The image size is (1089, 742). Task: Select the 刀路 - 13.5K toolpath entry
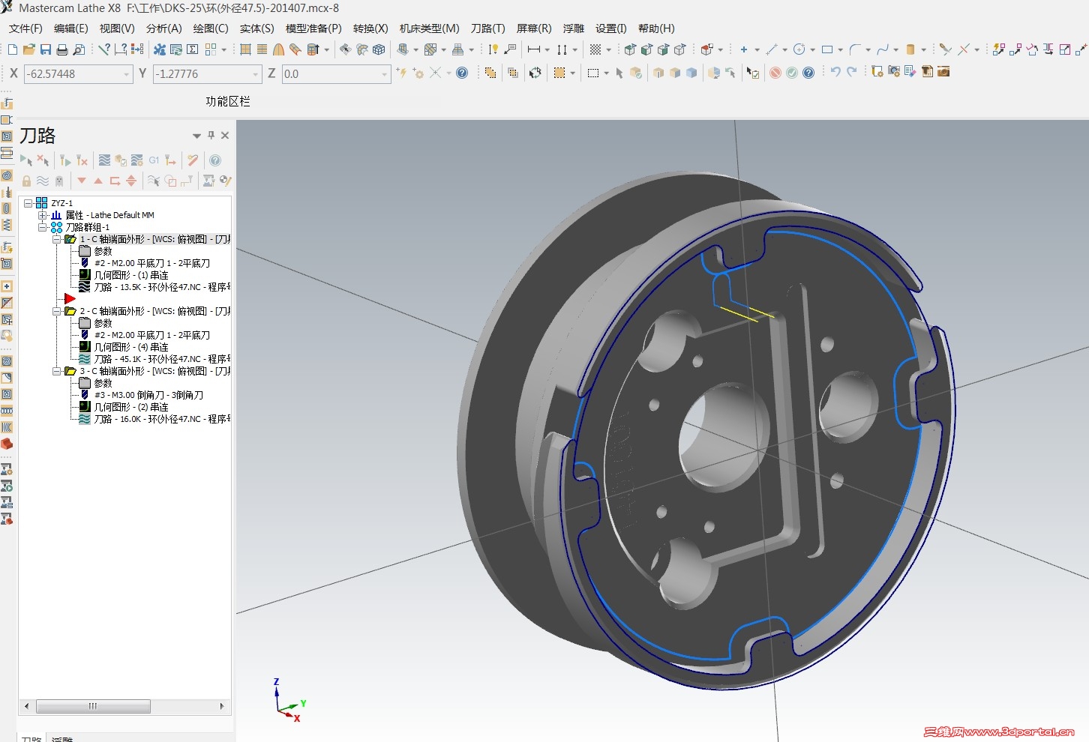tap(162, 287)
